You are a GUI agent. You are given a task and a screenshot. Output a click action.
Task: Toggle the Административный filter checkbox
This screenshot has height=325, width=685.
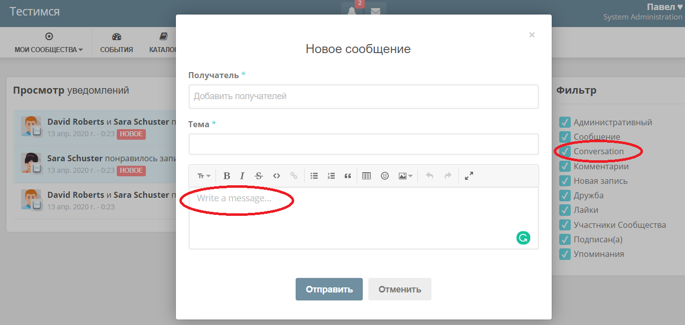[565, 122]
